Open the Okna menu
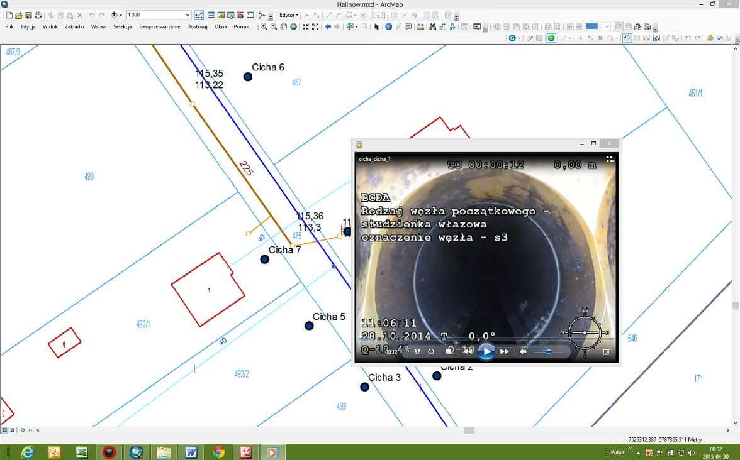Screen dimensions: 740x460 (220, 27)
